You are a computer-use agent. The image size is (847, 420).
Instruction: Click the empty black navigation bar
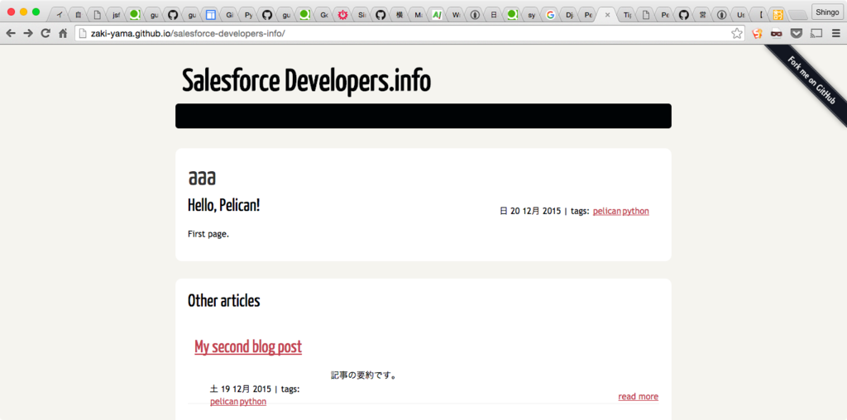(423, 116)
